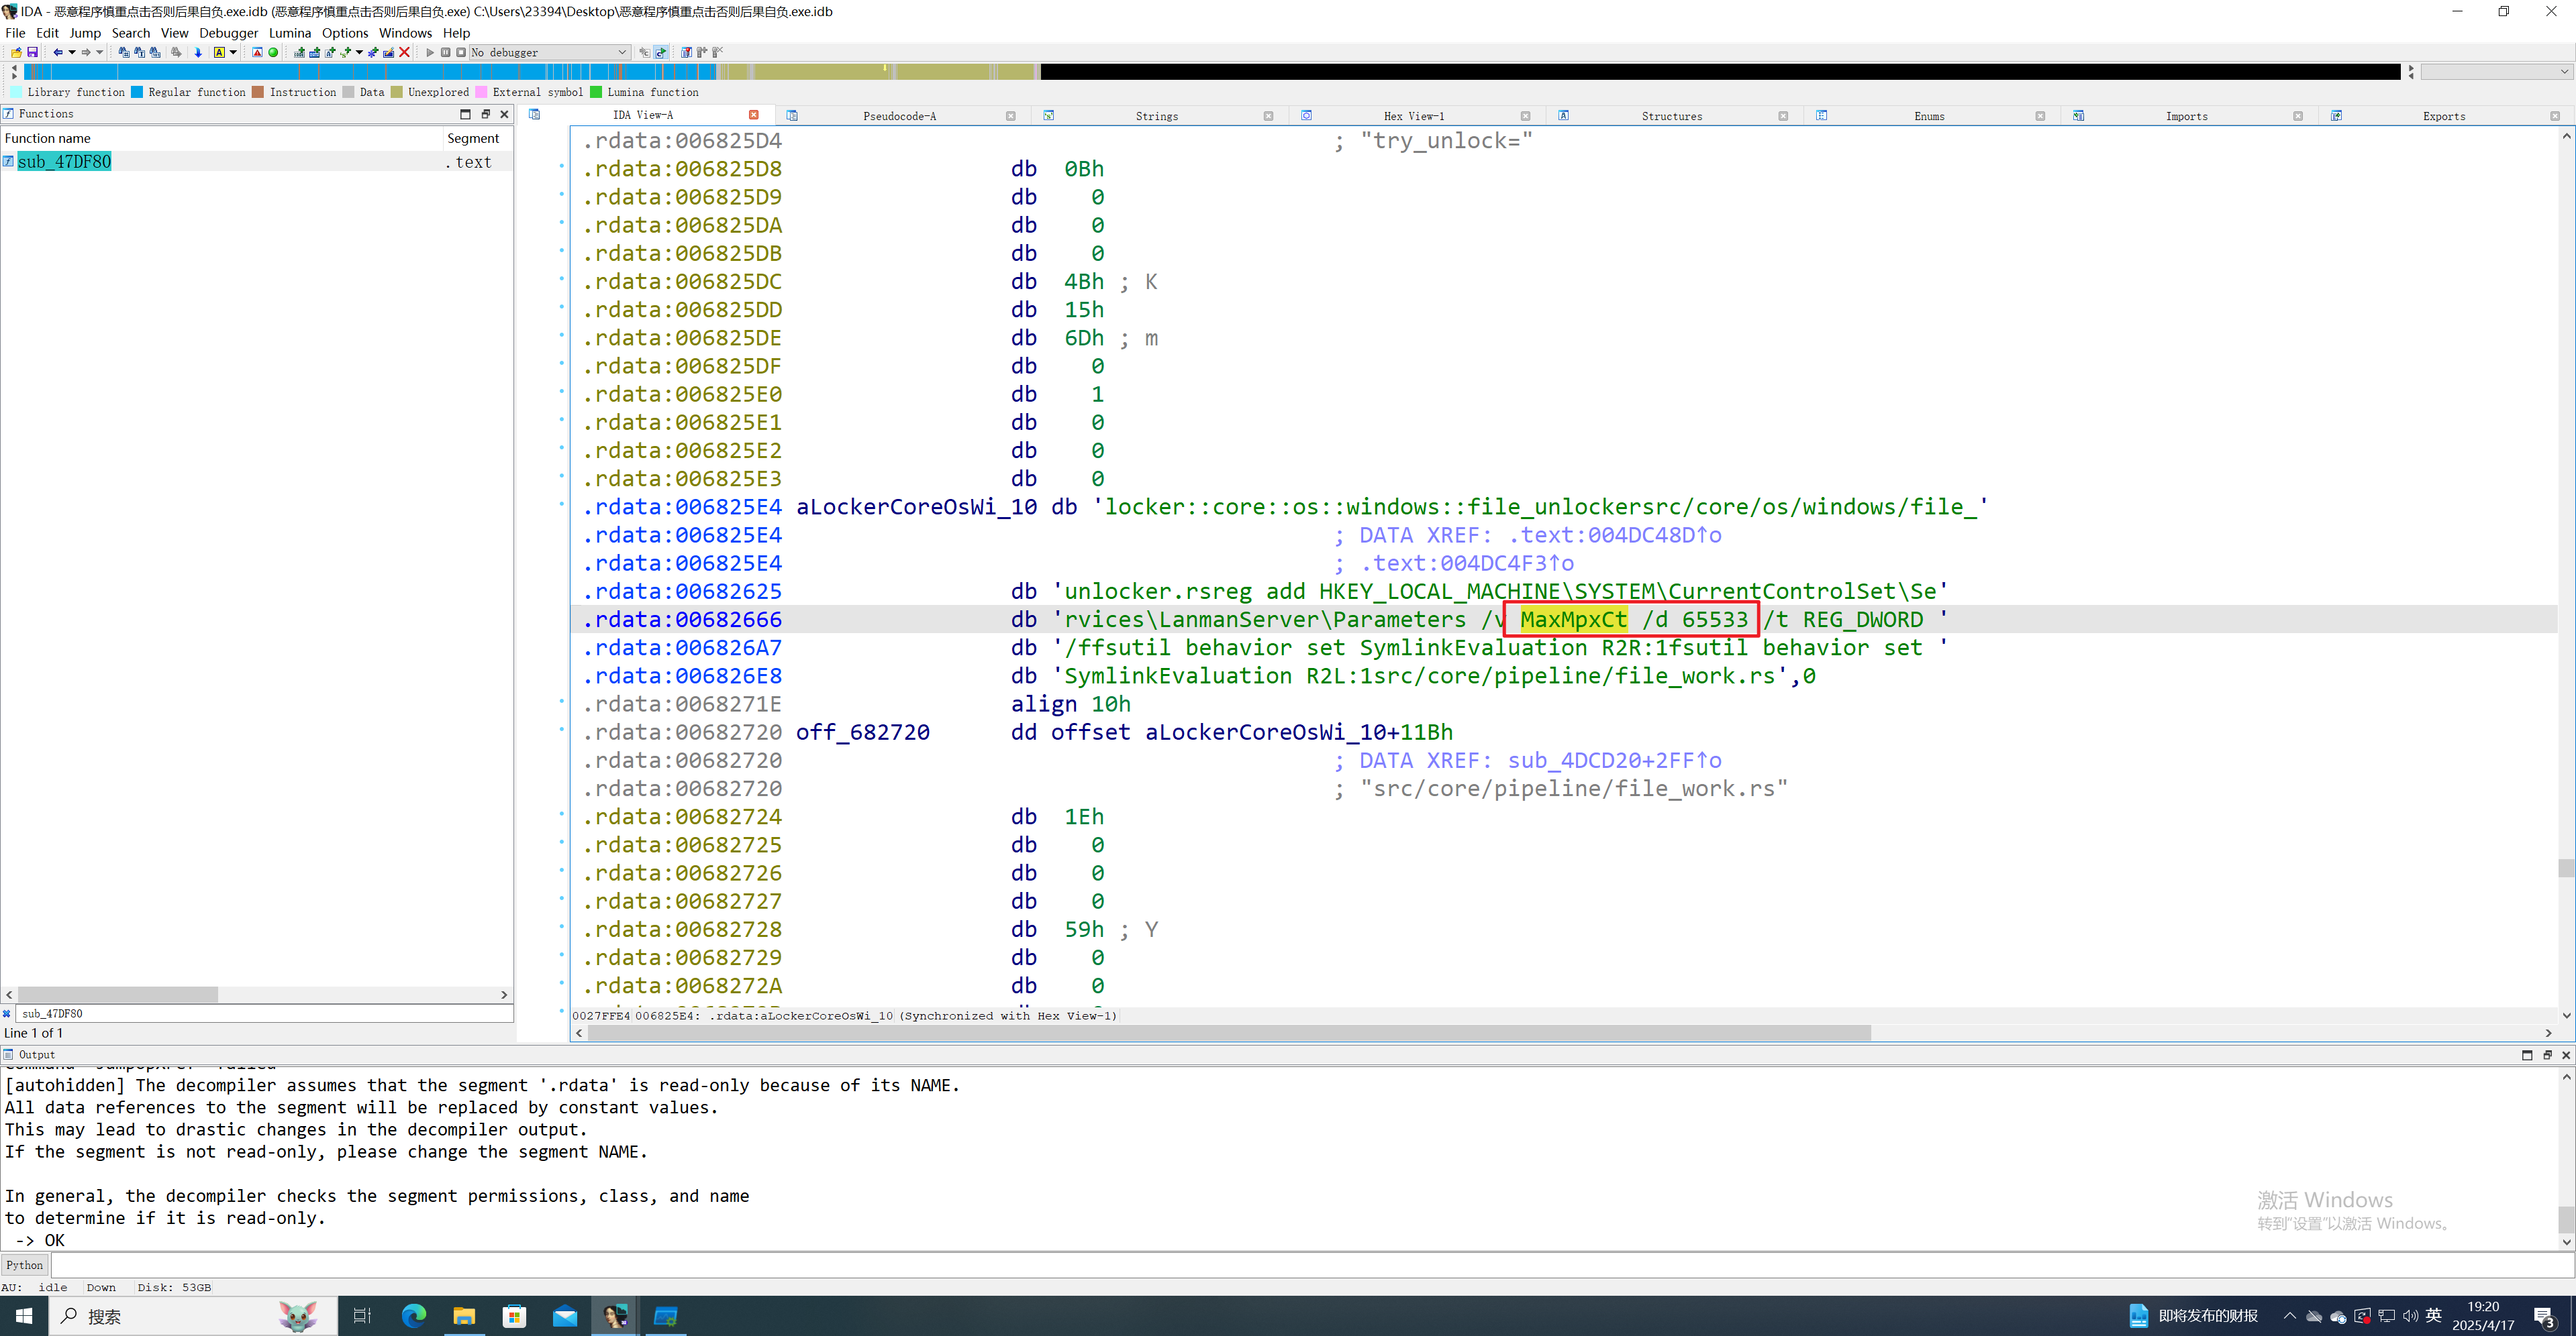The width and height of the screenshot is (2576, 1336).
Task: Close the IDA View-A tab
Action: 754,115
